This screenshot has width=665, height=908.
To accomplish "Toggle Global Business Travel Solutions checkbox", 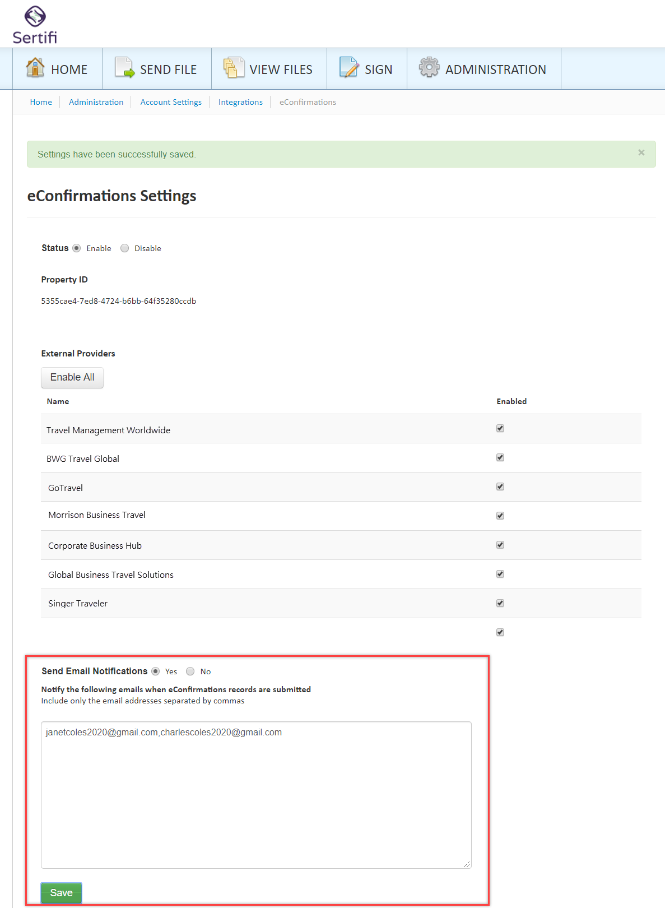I will click(x=500, y=574).
